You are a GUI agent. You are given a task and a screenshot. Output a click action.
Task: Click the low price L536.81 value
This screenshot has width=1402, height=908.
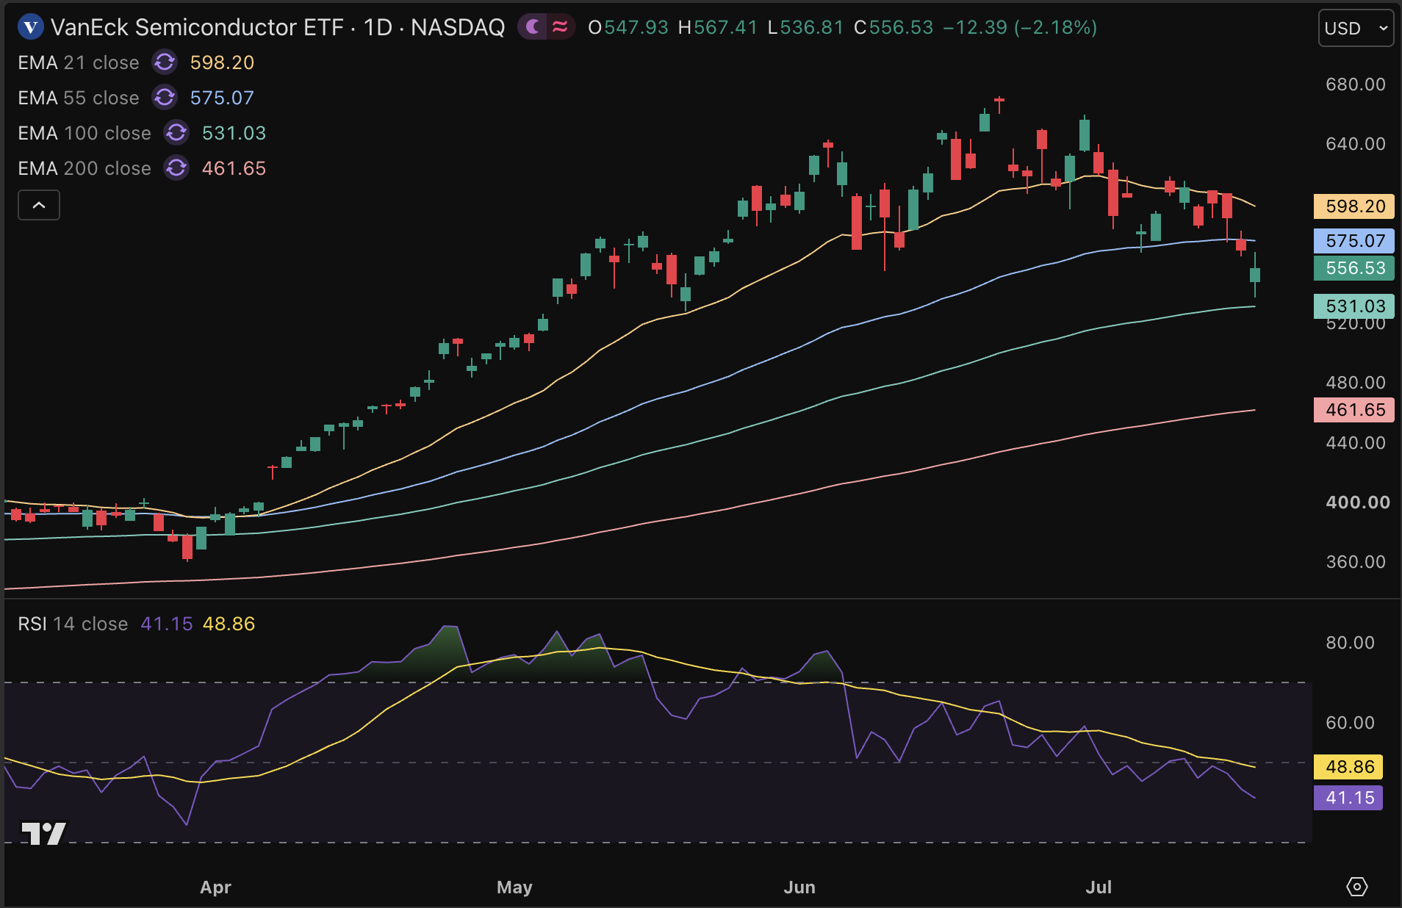[x=805, y=28]
